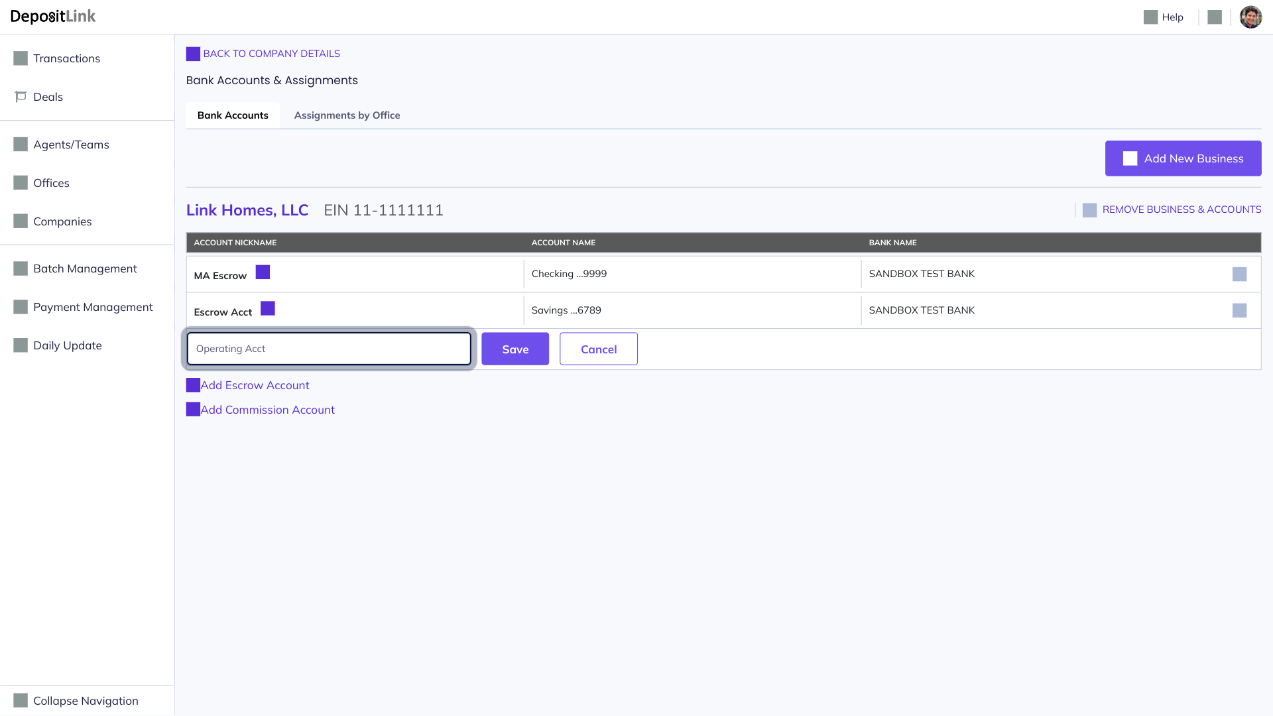The height and width of the screenshot is (716, 1273).
Task: Go back to company details
Action: (271, 54)
